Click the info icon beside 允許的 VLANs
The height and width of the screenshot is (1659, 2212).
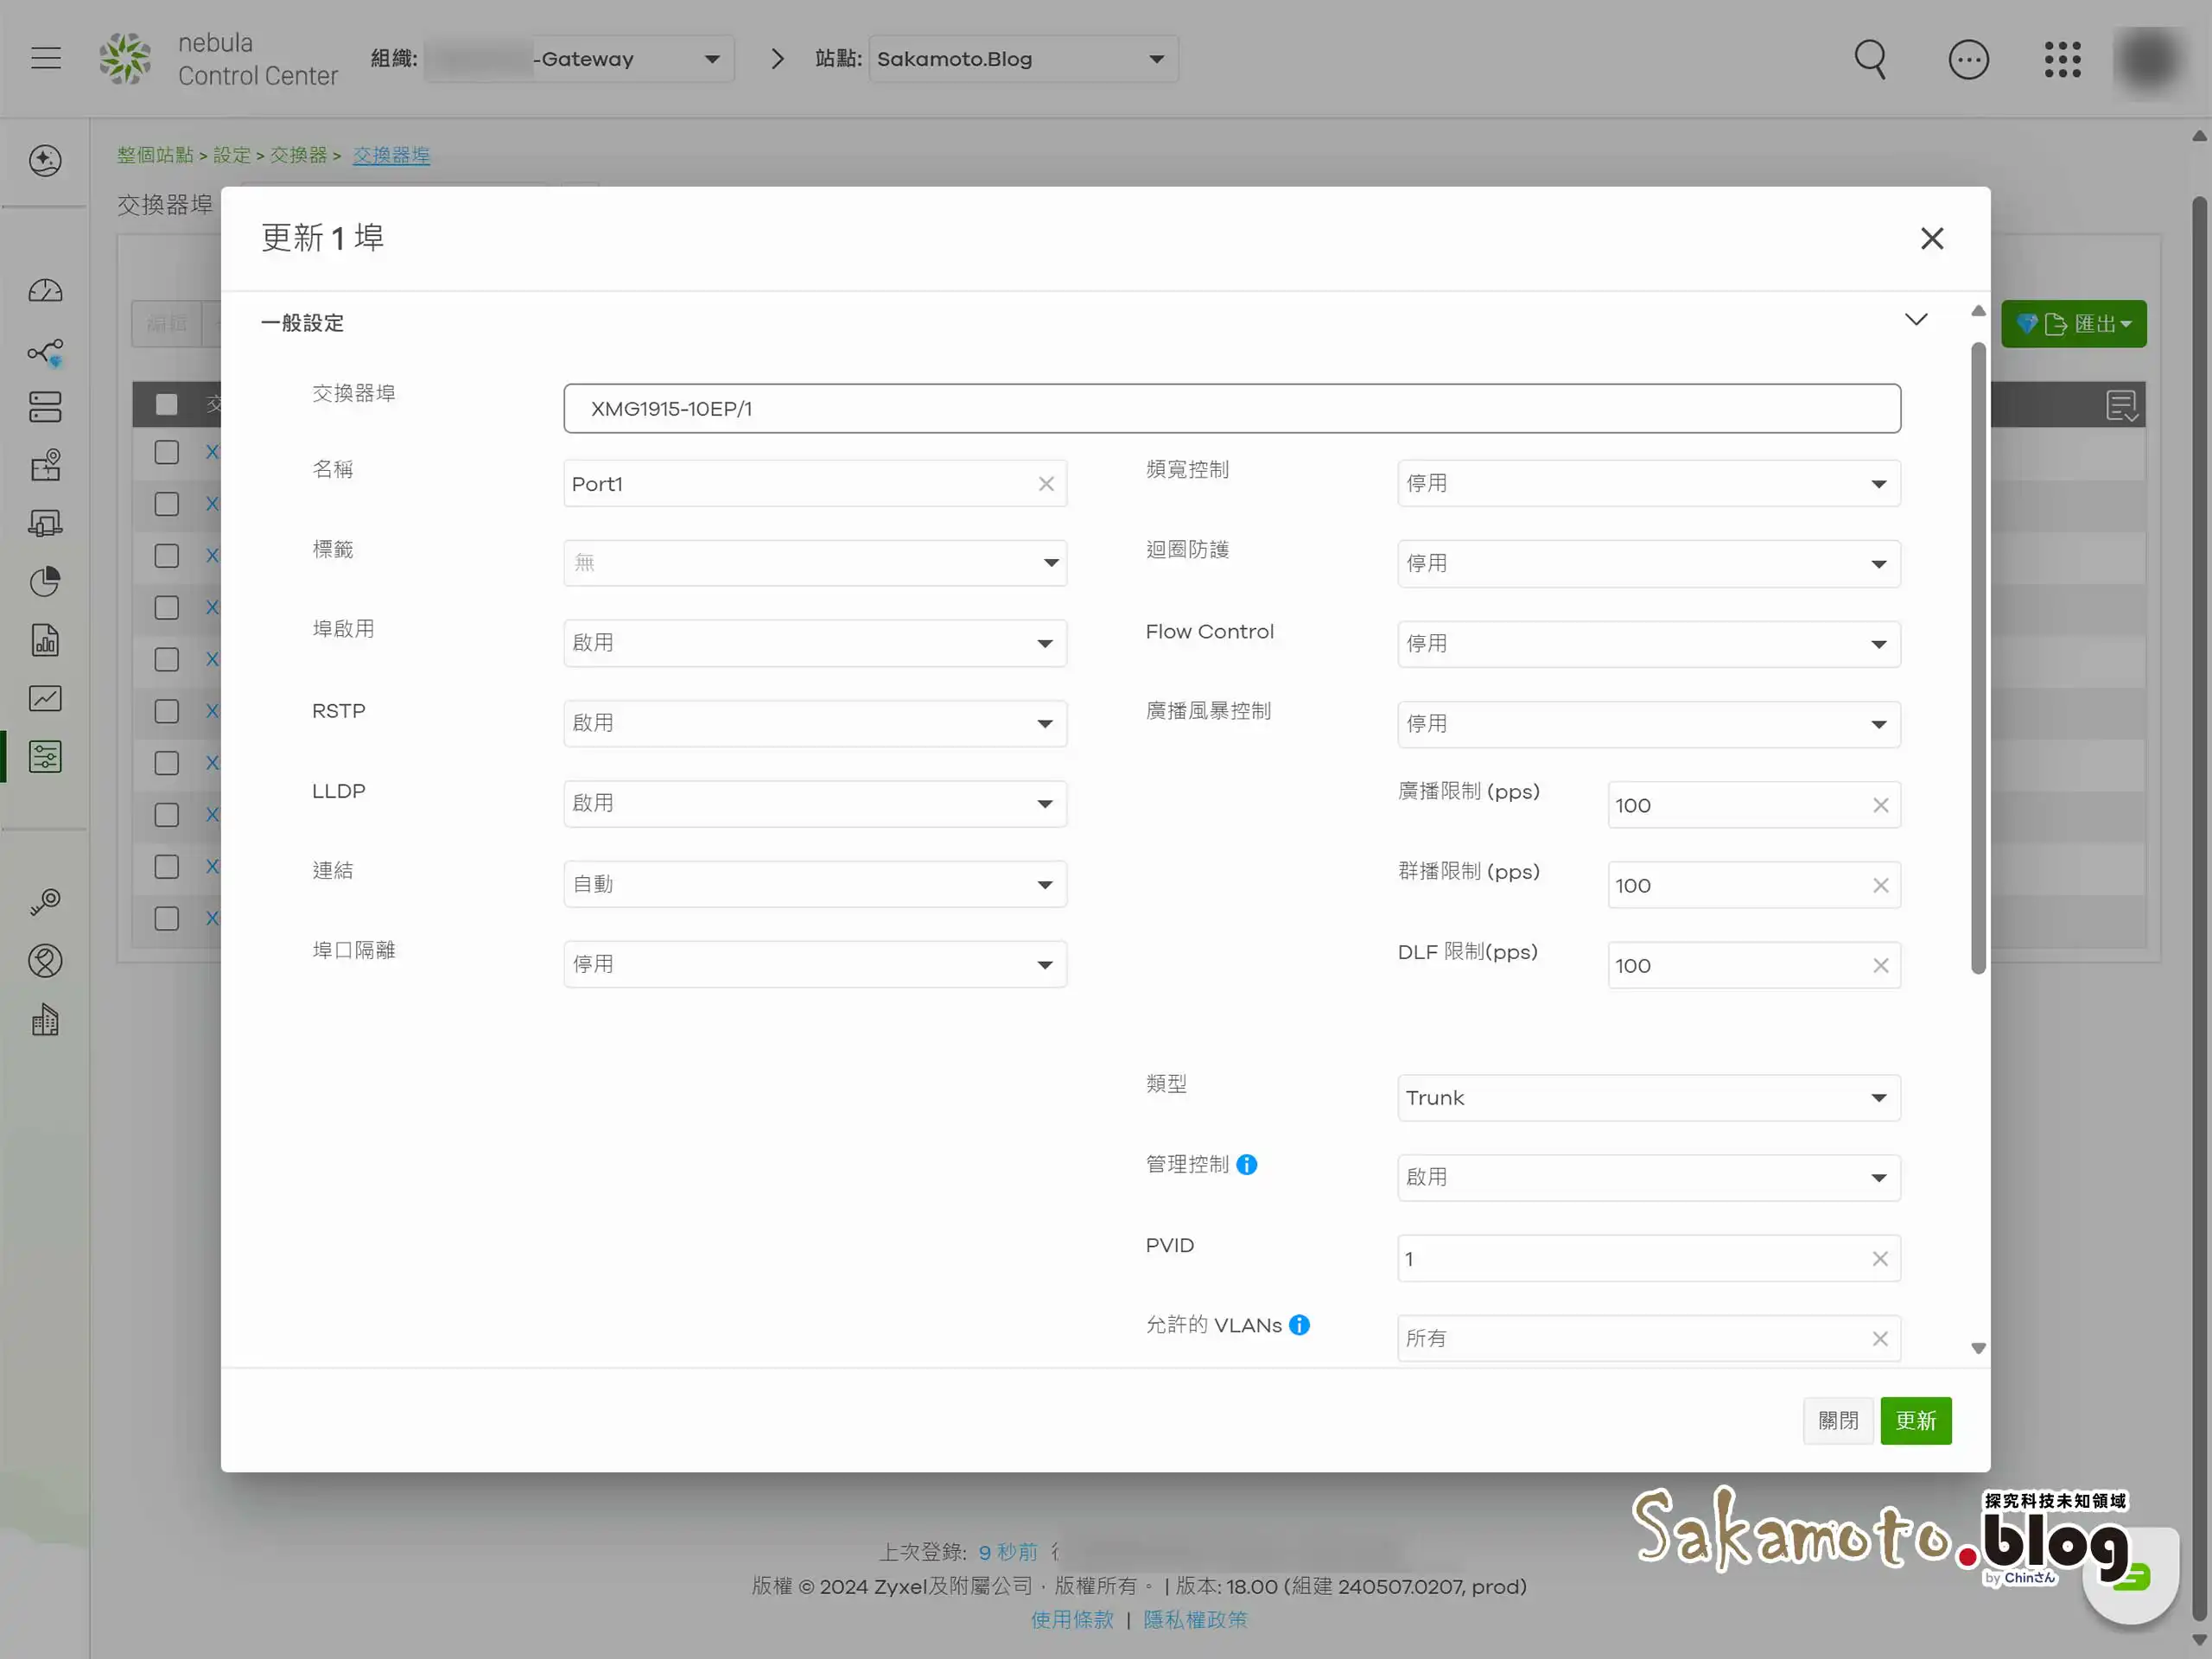click(1299, 1325)
